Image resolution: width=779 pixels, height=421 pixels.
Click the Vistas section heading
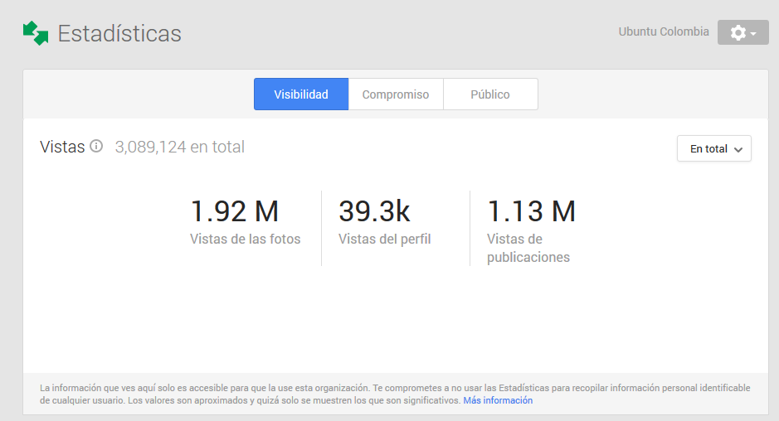point(62,147)
